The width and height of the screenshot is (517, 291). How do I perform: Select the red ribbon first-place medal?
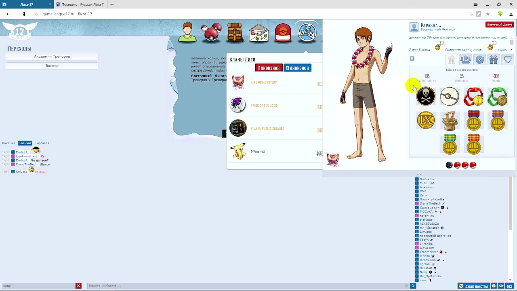[x=473, y=97]
